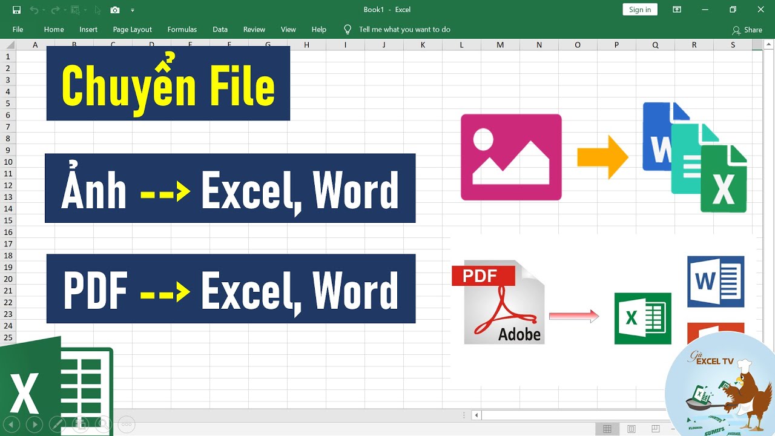Select row 1 header

click(x=8, y=56)
